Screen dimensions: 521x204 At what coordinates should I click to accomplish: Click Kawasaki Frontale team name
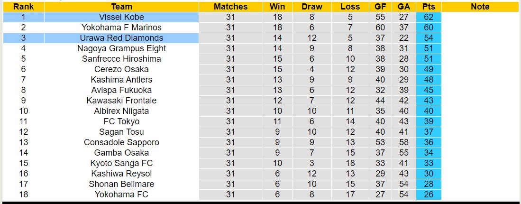pyautogui.click(x=122, y=100)
